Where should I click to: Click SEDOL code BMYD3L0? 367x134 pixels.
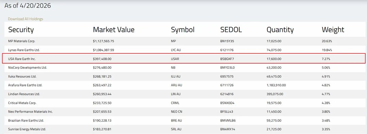228,67
